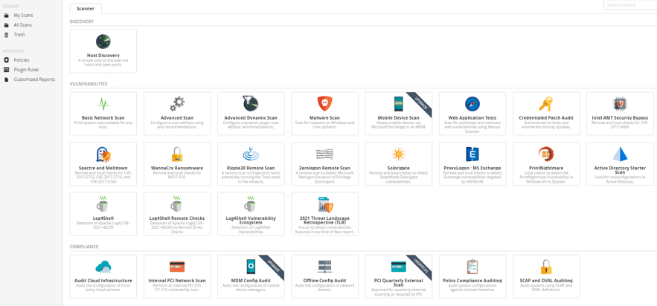The width and height of the screenshot is (657, 306).
Task: Select the Credentialed Patch Audit key icon
Action: (x=546, y=103)
